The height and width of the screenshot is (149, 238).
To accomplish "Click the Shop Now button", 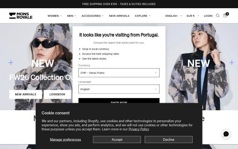I will (x=119, y=101).
